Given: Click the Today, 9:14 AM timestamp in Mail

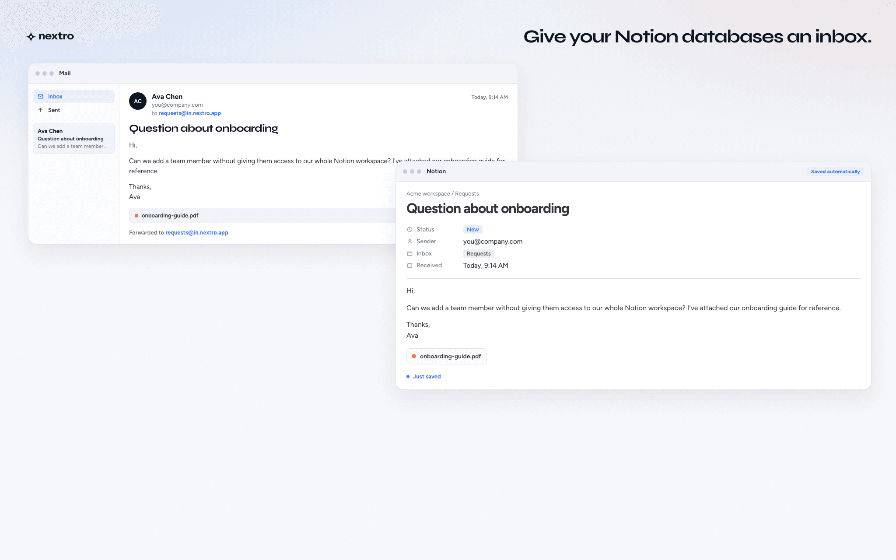Looking at the screenshot, I should coord(490,97).
